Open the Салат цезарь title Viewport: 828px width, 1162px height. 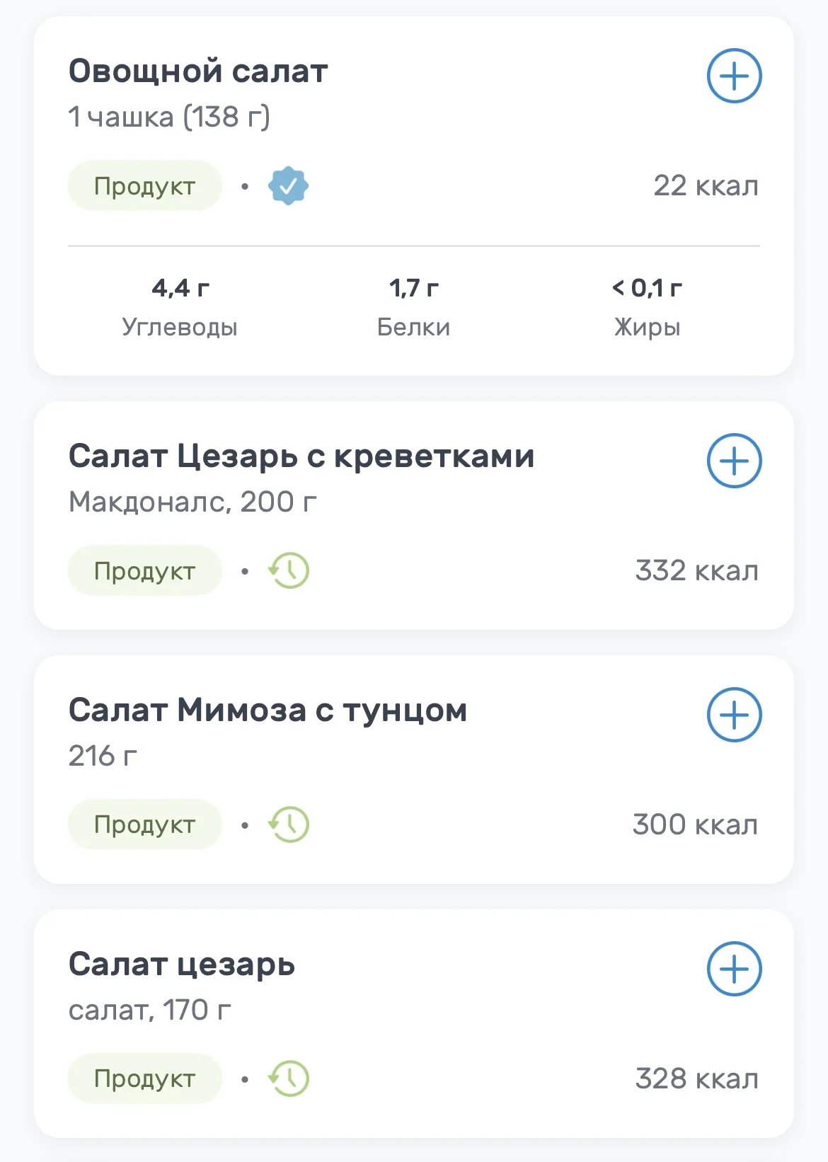tap(182, 965)
